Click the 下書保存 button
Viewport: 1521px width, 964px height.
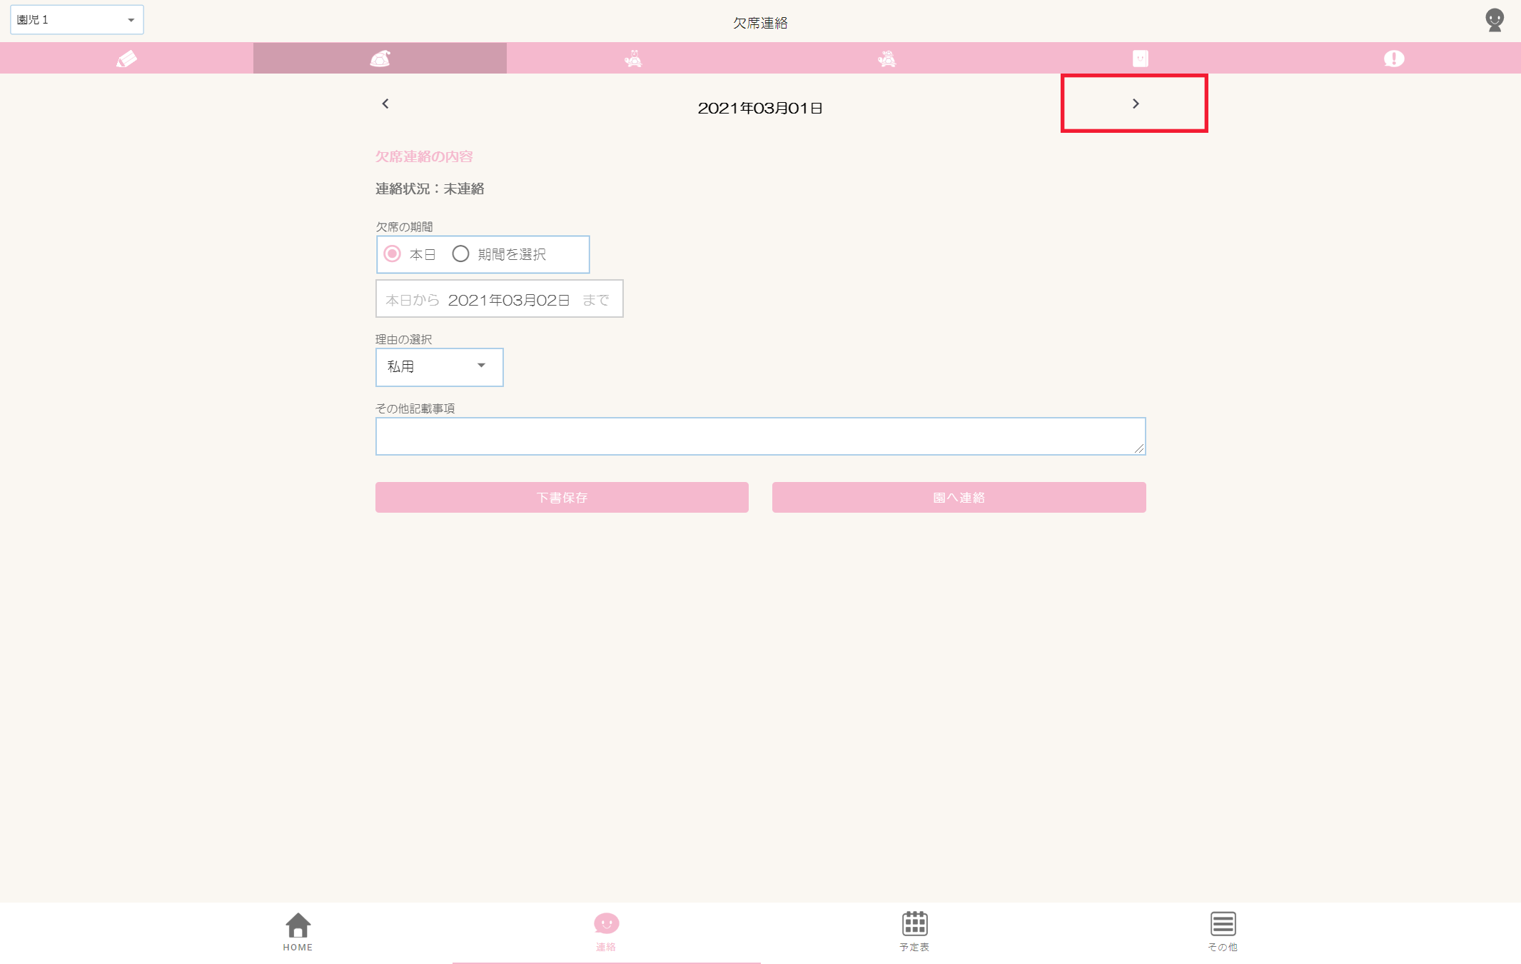pos(562,497)
